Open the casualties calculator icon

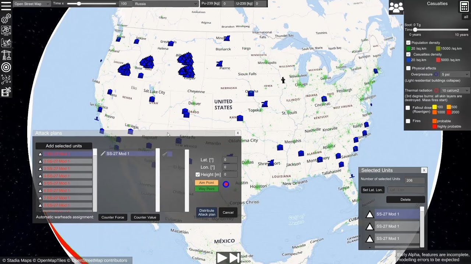point(464,7)
